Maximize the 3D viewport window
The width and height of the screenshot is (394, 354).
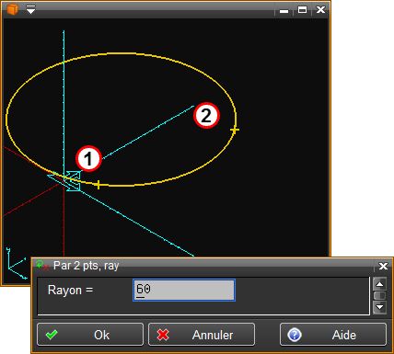302,10
